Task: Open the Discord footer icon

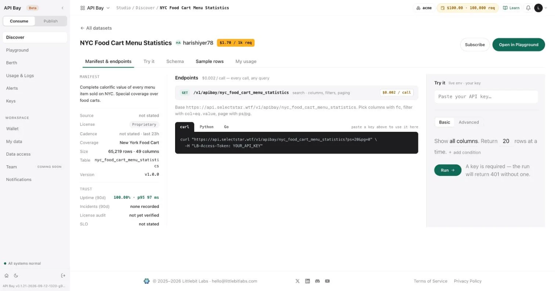Action: [x=317, y=281]
